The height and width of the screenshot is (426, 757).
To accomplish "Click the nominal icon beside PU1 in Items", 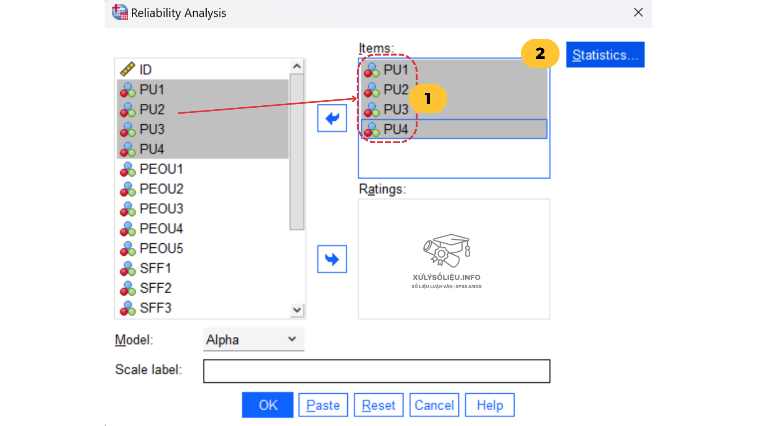I will click(372, 70).
